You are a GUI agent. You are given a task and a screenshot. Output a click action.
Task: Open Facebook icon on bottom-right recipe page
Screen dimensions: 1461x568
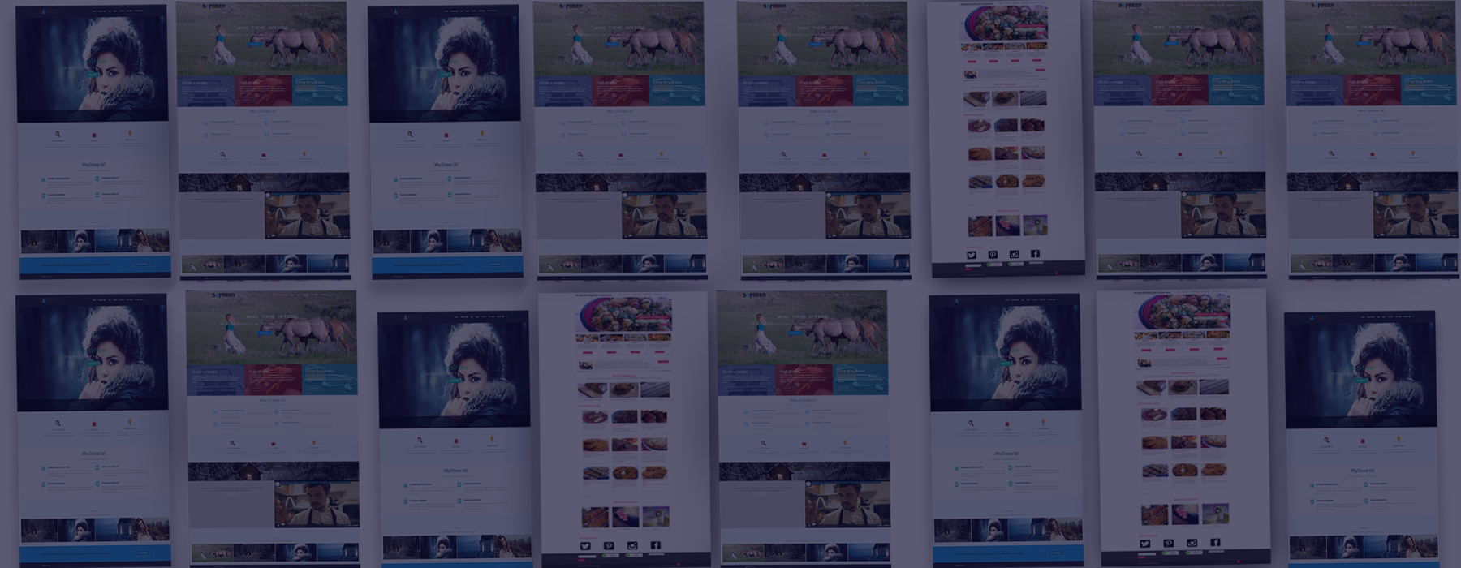pos(1215,542)
